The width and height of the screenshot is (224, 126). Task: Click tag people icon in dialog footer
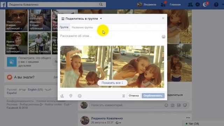click(x=62, y=96)
